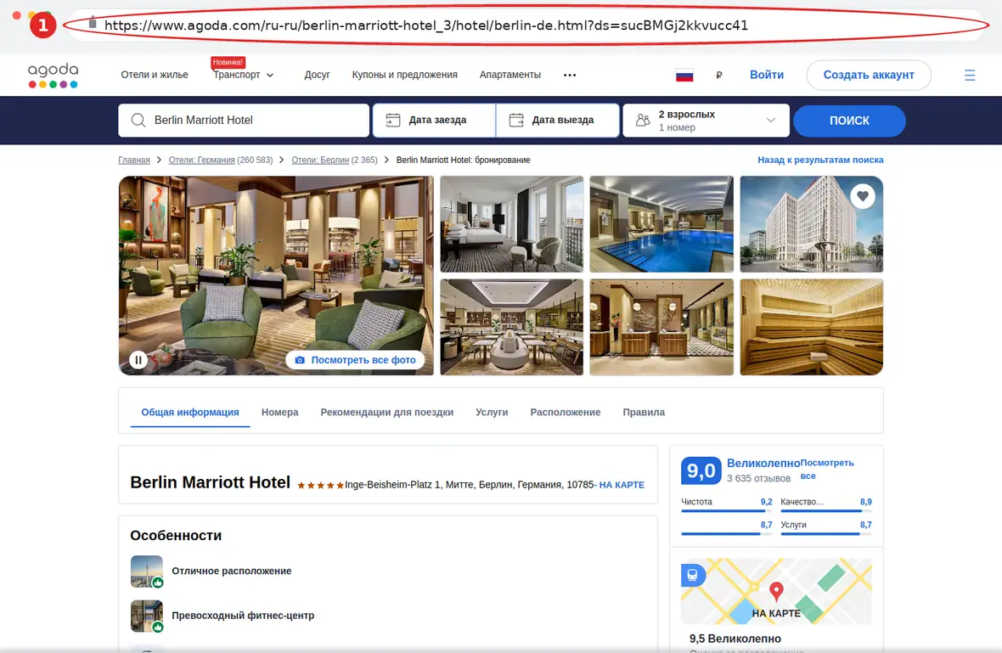Open Купоны и предложения
Viewport: 1002px width, 653px height.
tap(404, 75)
